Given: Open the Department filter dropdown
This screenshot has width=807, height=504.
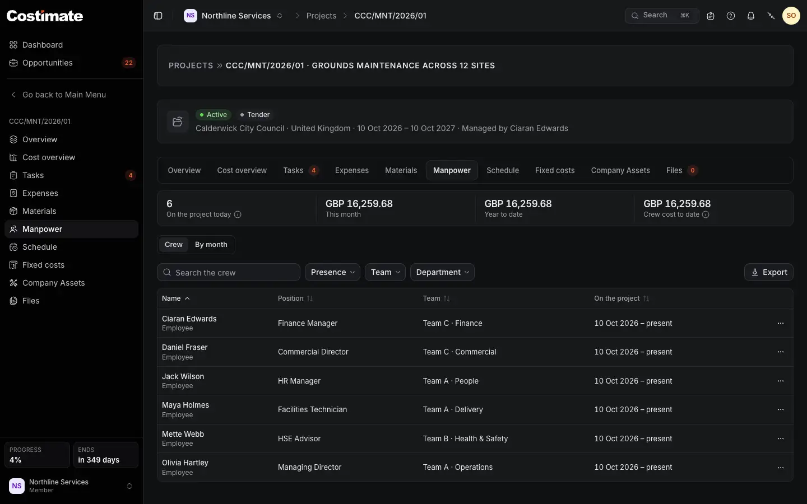Looking at the screenshot, I should [442, 272].
